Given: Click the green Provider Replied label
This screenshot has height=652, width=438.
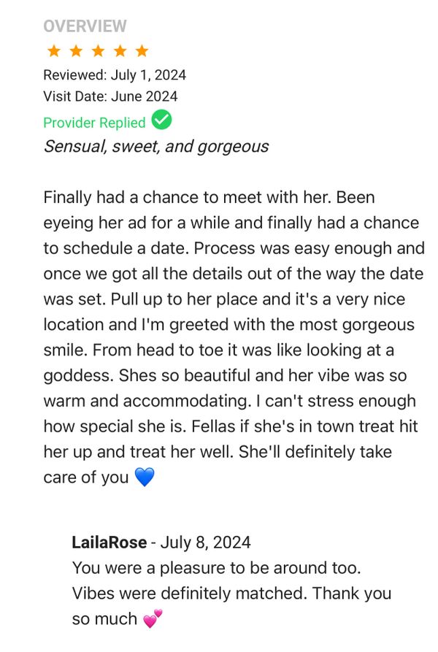Looking at the screenshot, I should (x=94, y=123).
